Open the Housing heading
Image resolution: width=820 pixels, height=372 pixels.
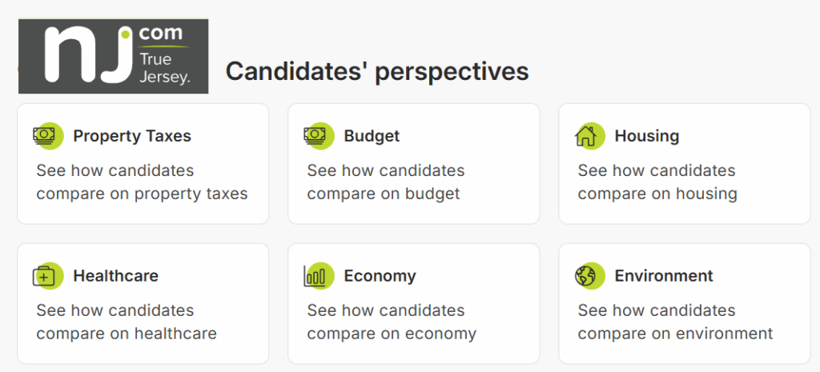point(647,136)
